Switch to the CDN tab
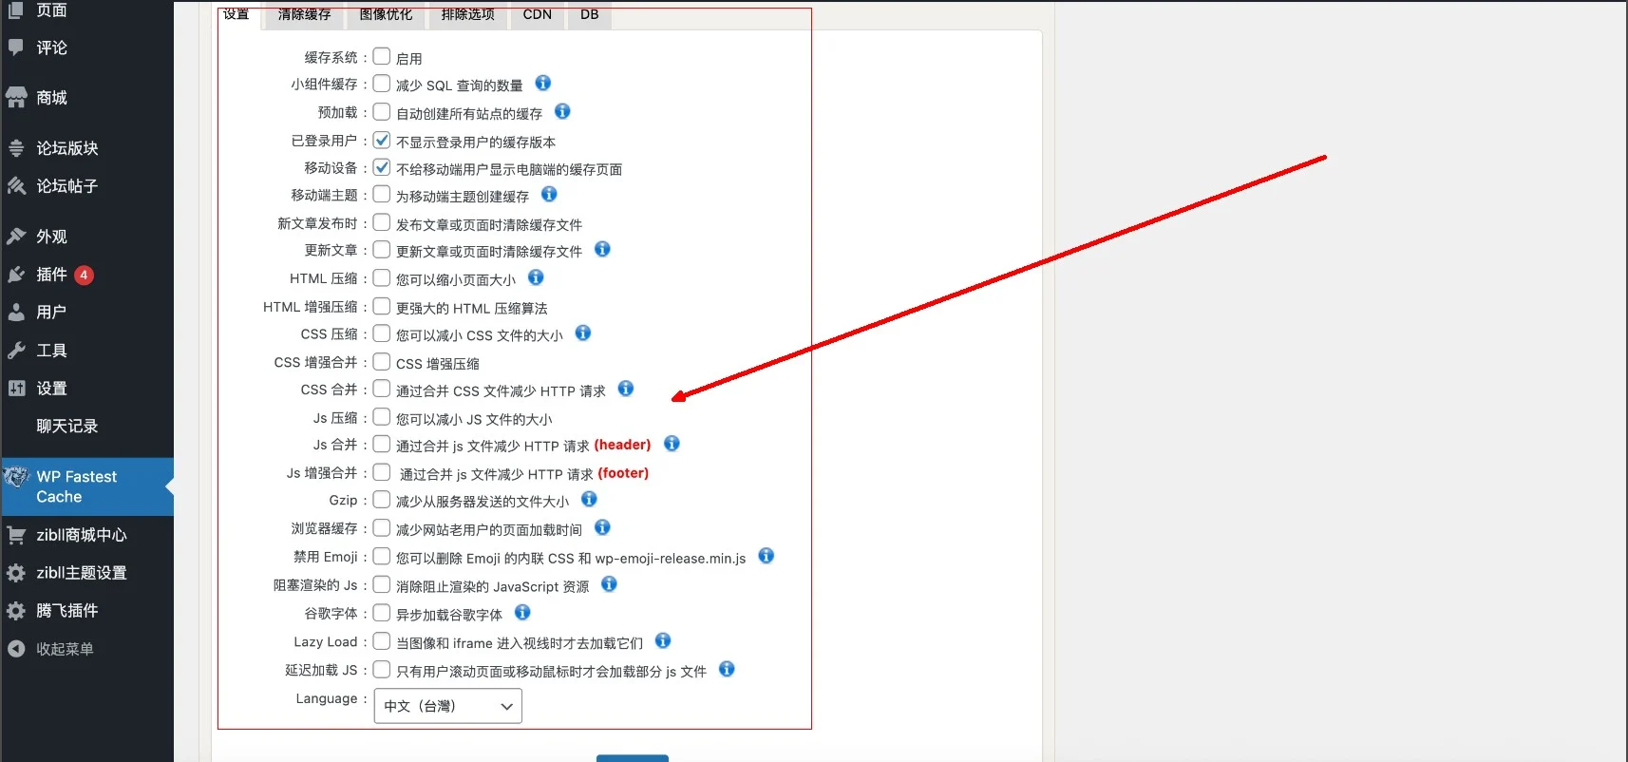1628x762 pixels. pos(538,14)
